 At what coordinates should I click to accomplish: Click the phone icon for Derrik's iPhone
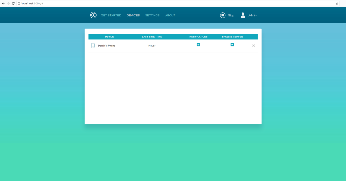(x=93, y=46)
